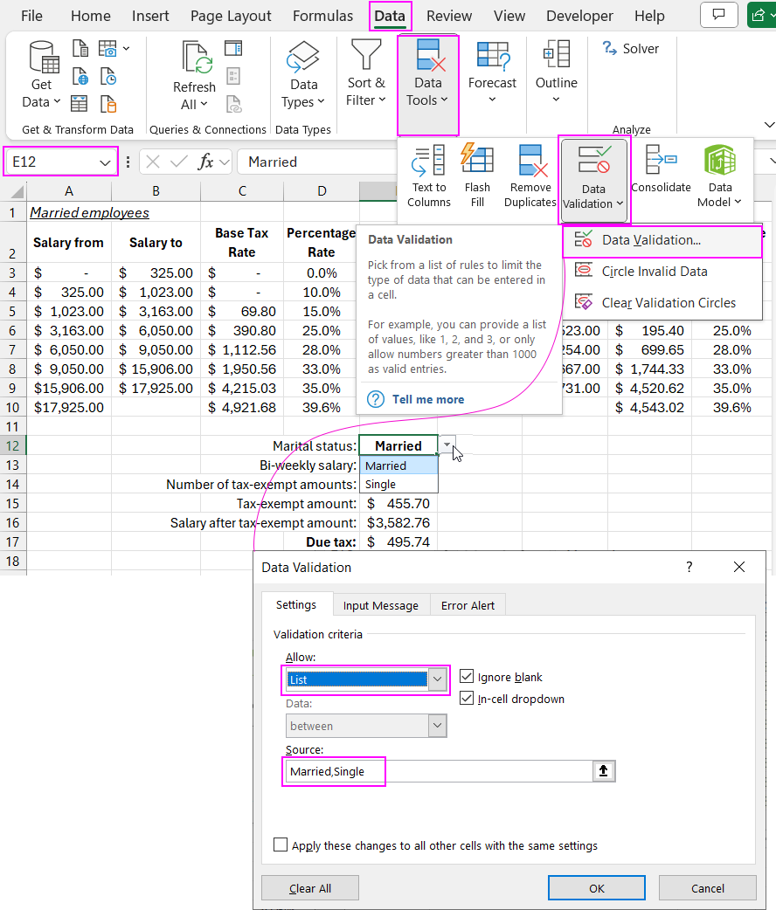Viewport: 776px width, 910px height.
Task: Disable the In-cell dropdown checkbox
Action: coord(467,697)
